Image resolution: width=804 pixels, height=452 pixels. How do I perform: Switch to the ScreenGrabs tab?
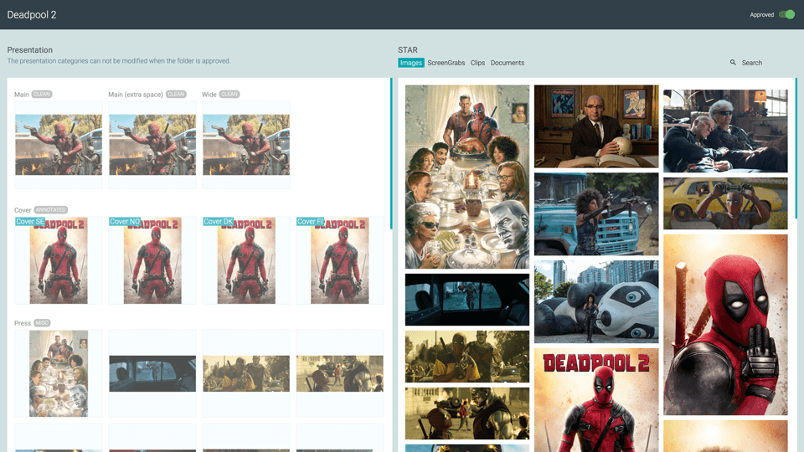click(446, 63)
